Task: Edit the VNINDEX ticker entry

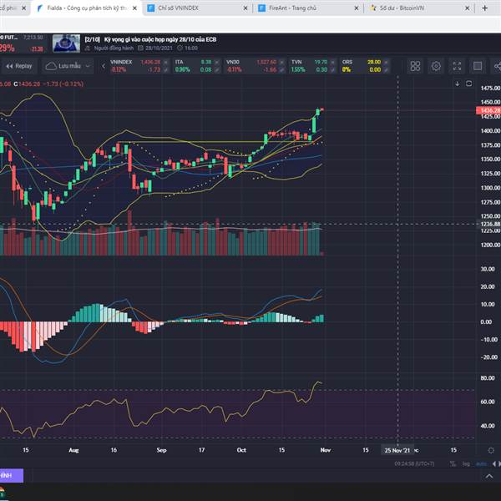Action: (165, 69)
